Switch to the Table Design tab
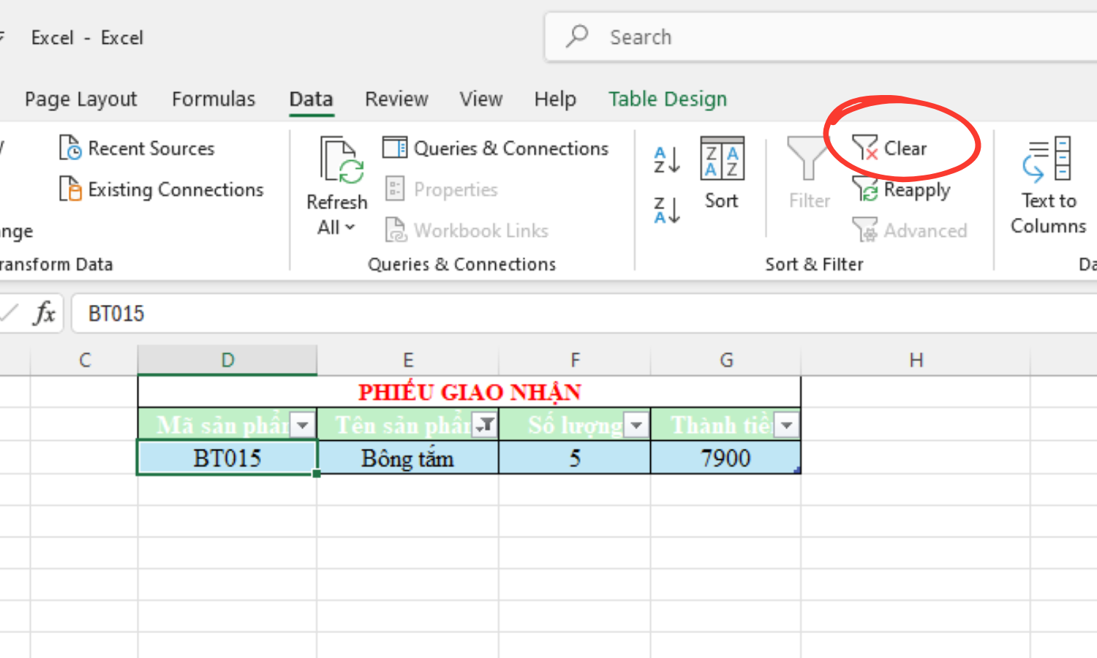This screenshot has width=1097, height=658. click(667, 99)
